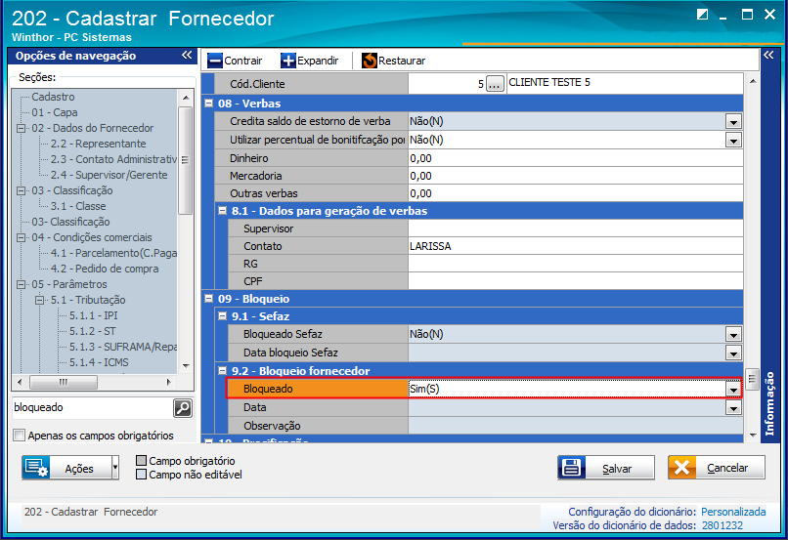Click the Outras verbas value field

(x=576, y=193)
